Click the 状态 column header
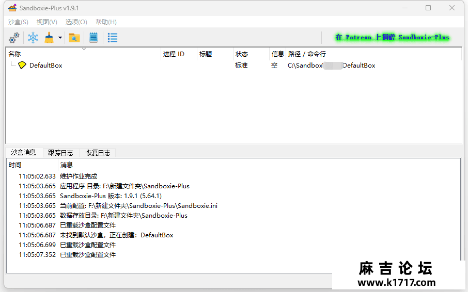Viewport: 468px width, 292px height. click(251, 54)
